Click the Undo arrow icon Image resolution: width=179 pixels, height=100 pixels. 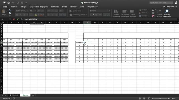tap(13, 2)
